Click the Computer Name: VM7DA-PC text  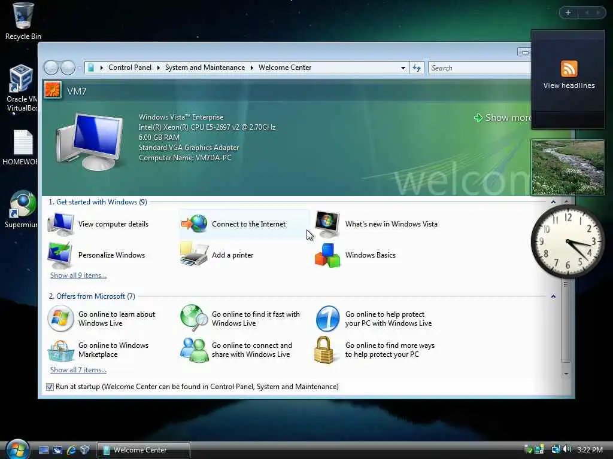coord(185,158)
